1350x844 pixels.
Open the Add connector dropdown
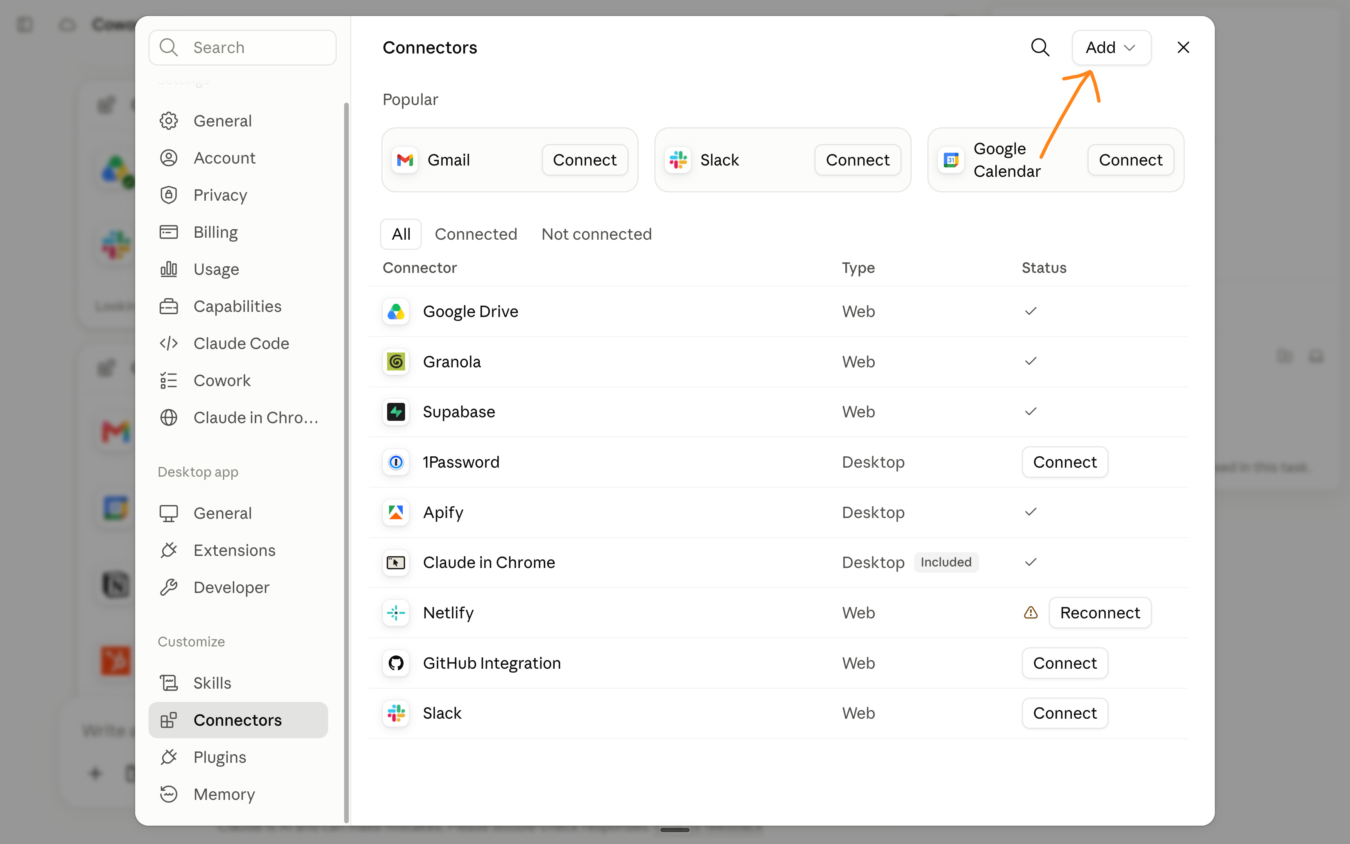click(1111, 48)
